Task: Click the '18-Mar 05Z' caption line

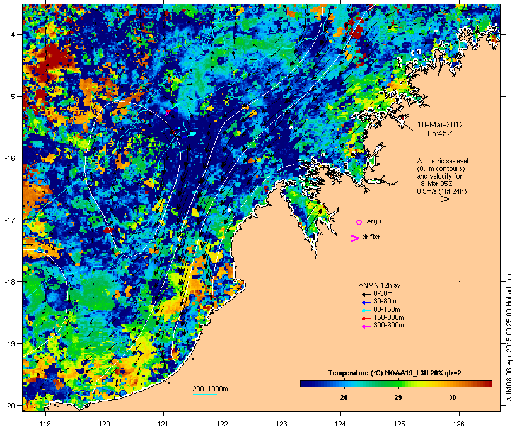Action: (434, 184)
